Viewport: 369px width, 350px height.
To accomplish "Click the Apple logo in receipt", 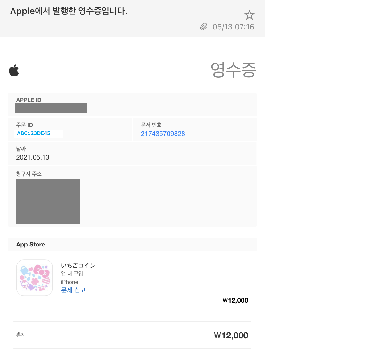I will (14, 70).
